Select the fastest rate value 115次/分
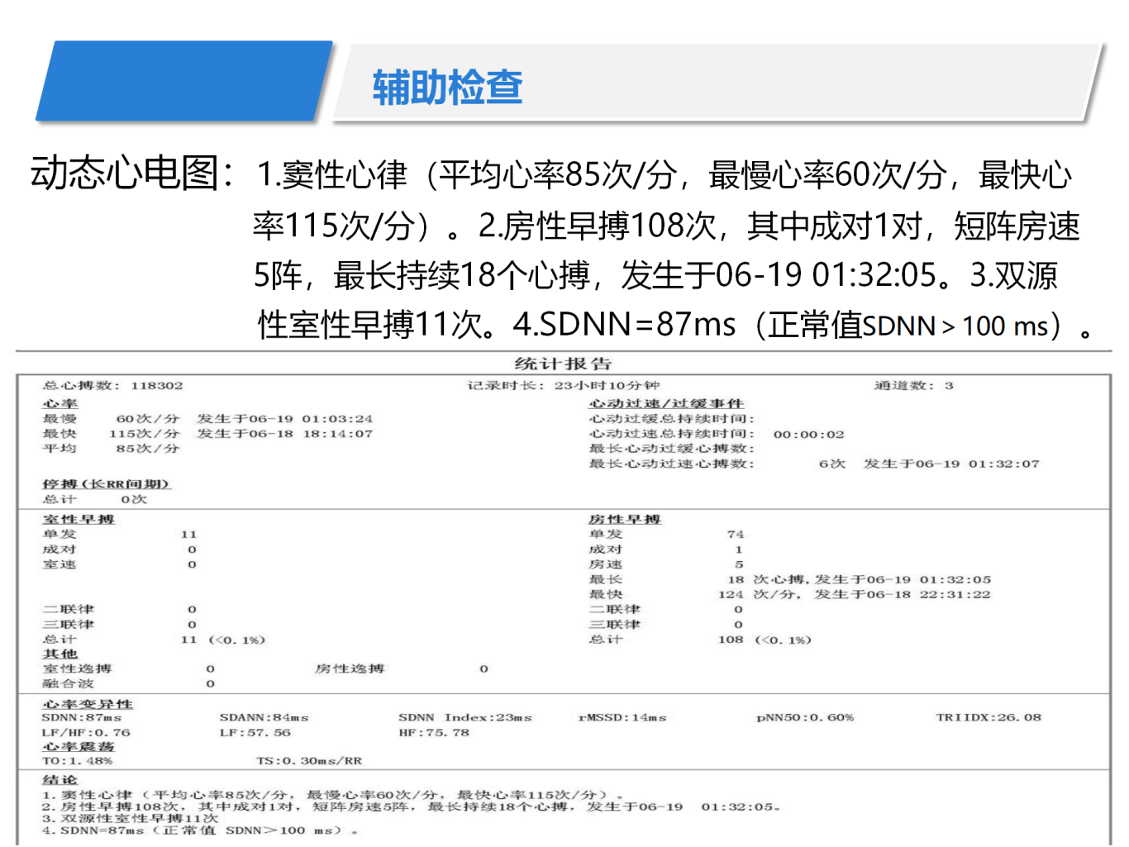The height and width of the screenshot is (847, 1129). [x=145, y=434]
